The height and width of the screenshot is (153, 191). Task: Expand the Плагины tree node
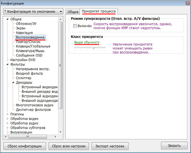pyautogui.click(x=8, y=114)
